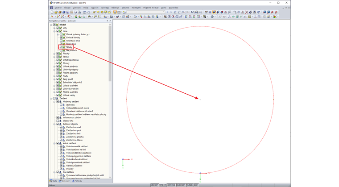Open the Přídavné moduly menu
Image resolution: width=339 pixels, height=187 pixels.
coord(151,8)
